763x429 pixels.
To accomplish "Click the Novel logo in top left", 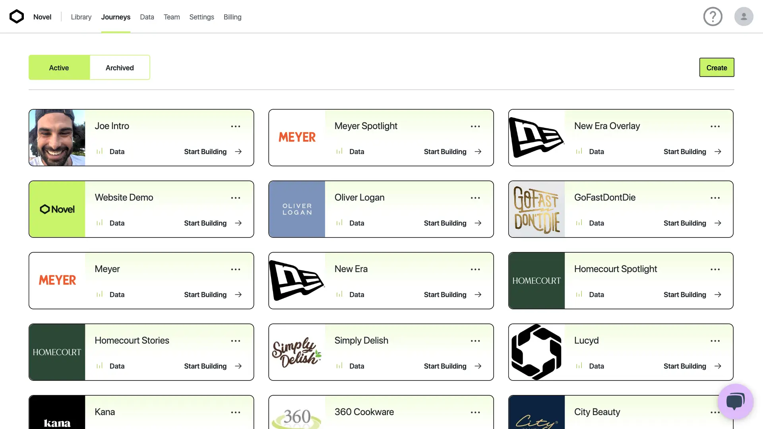I will click(x=16, y=16).
